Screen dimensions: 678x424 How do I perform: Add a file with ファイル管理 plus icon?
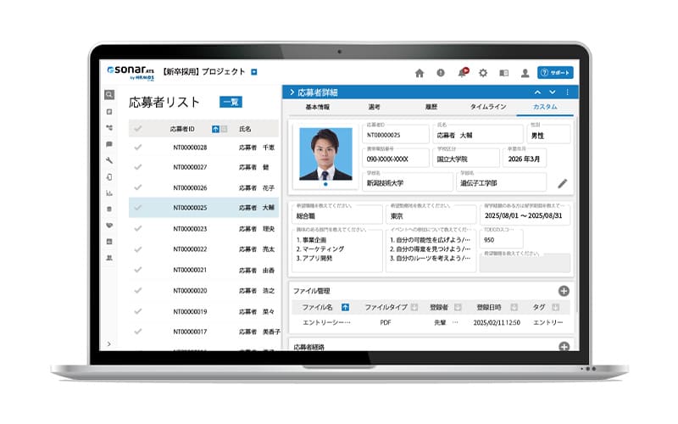564,291
